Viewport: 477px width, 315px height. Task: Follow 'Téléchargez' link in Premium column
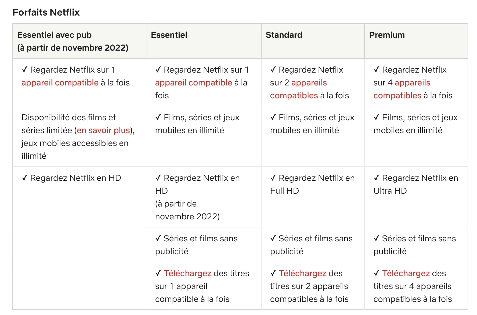tap(406, 273)
